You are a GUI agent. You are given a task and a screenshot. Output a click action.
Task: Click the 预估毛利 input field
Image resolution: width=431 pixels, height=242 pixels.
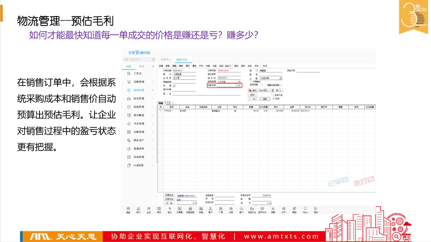click(230, 85)
